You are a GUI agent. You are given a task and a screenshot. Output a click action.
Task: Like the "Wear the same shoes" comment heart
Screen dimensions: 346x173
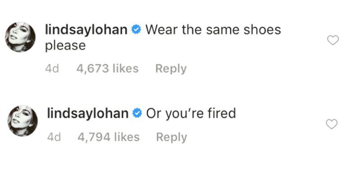pyautogui.click(x=332, y=41)
